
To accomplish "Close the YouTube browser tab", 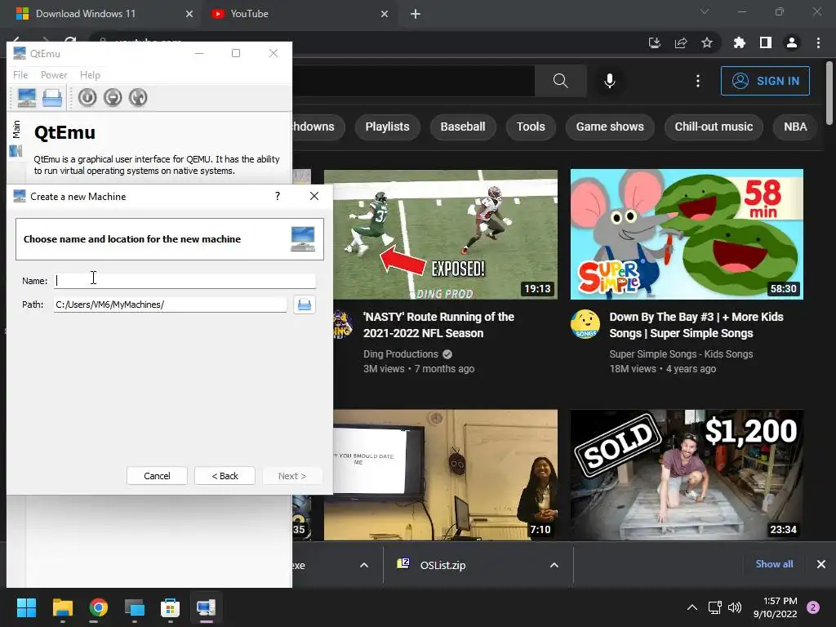I will 385,14.
